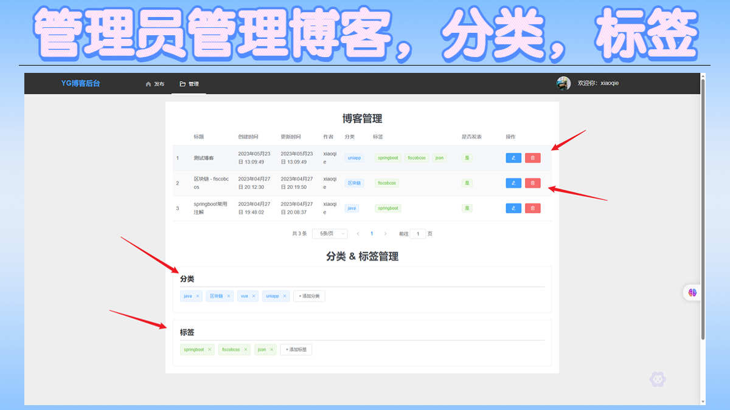The image size is (730, 410).
Task: Click the java category tag in row 3
Action: [x=352, y=208]
